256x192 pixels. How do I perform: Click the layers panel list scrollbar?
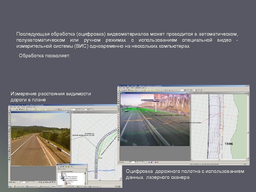point(85,179)
